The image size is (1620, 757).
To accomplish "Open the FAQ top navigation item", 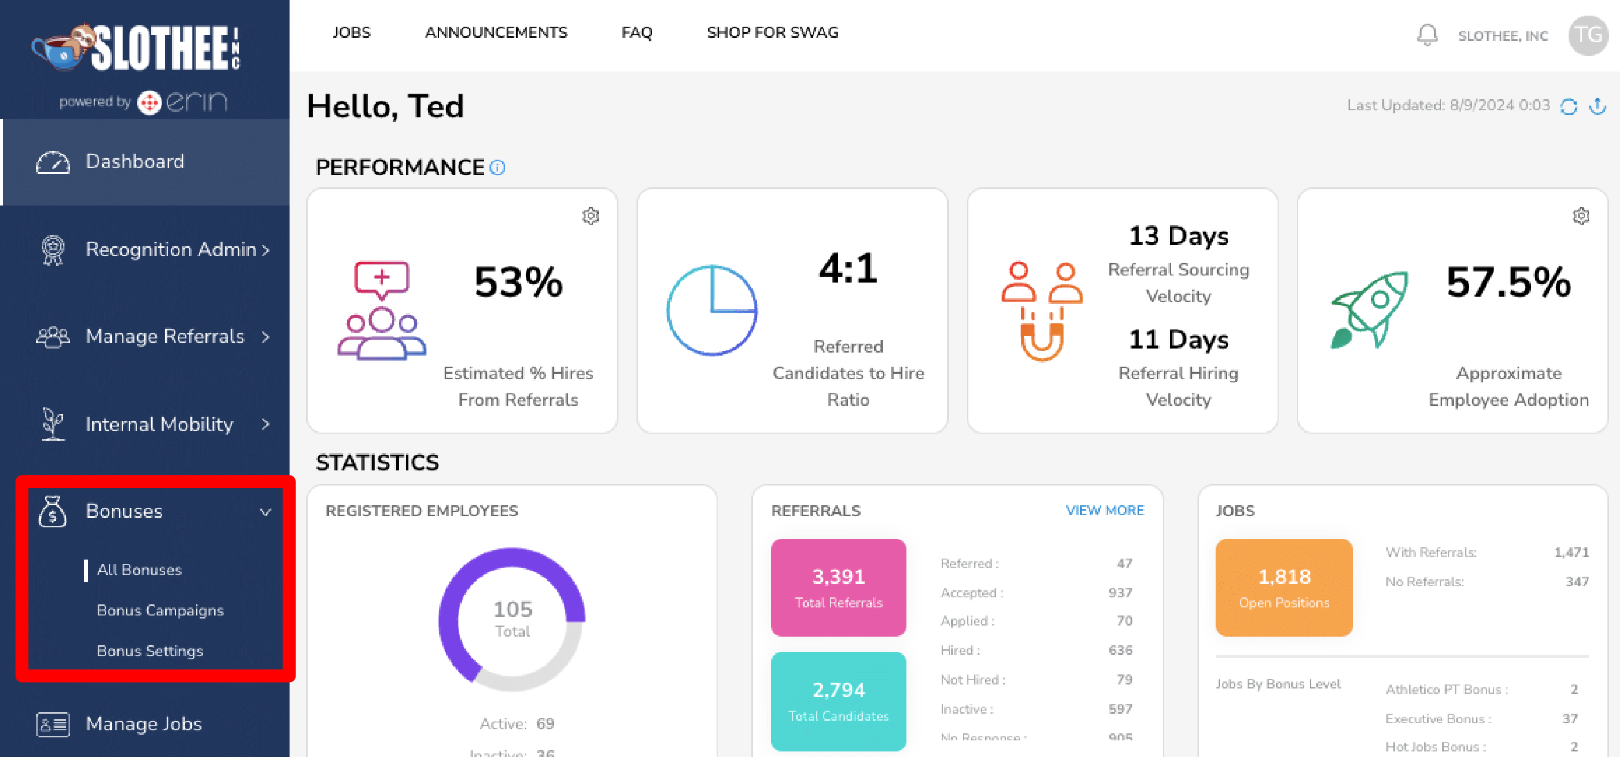I will 637,32.
